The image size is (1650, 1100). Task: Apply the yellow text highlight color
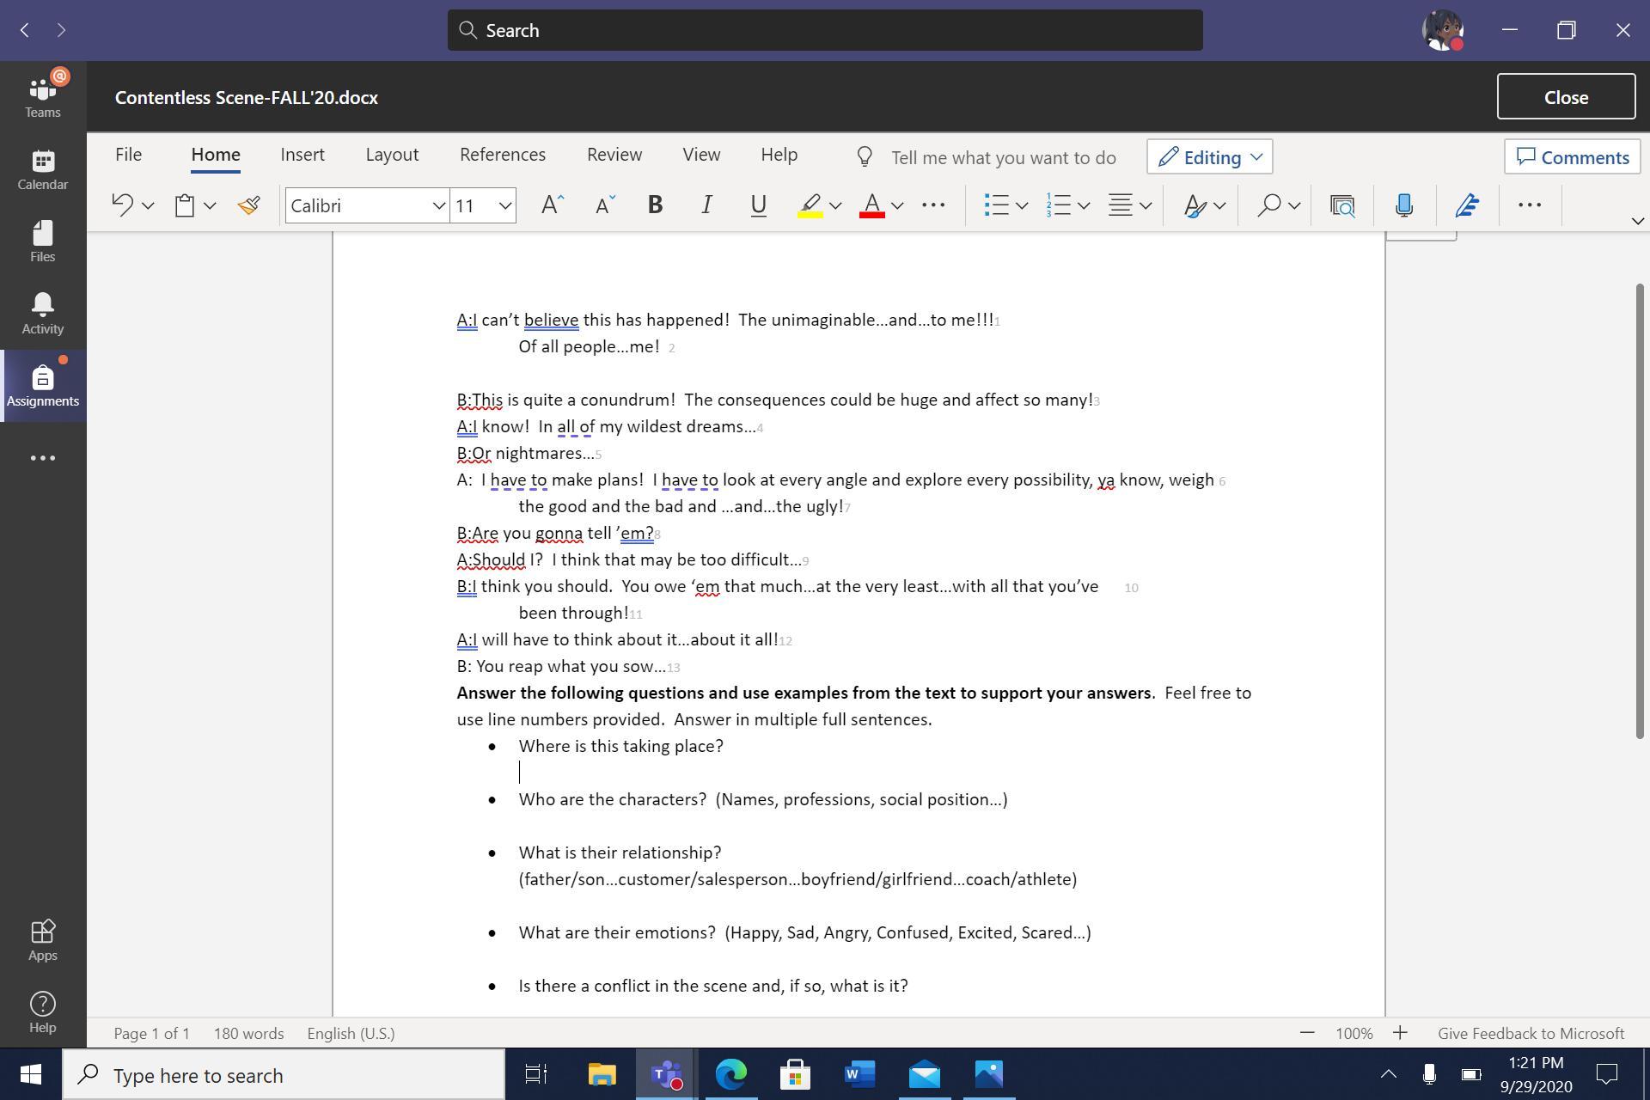(x=810, y=205)
